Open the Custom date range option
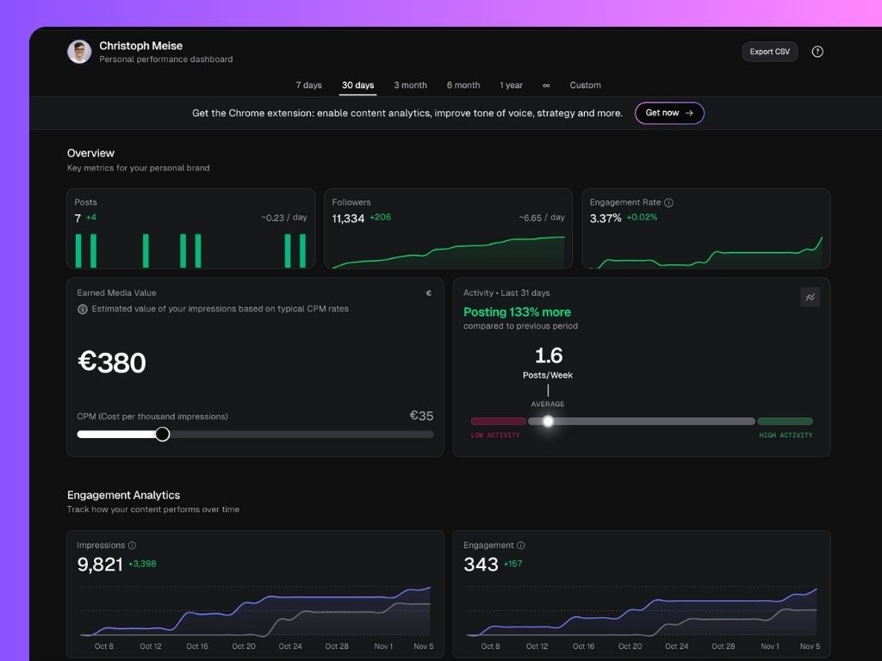 tap(585, 84)
